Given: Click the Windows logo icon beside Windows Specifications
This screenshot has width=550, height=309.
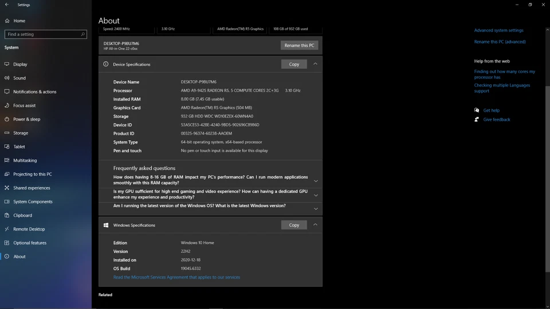Looking at the screenshot, I should (x=105, y=225).
